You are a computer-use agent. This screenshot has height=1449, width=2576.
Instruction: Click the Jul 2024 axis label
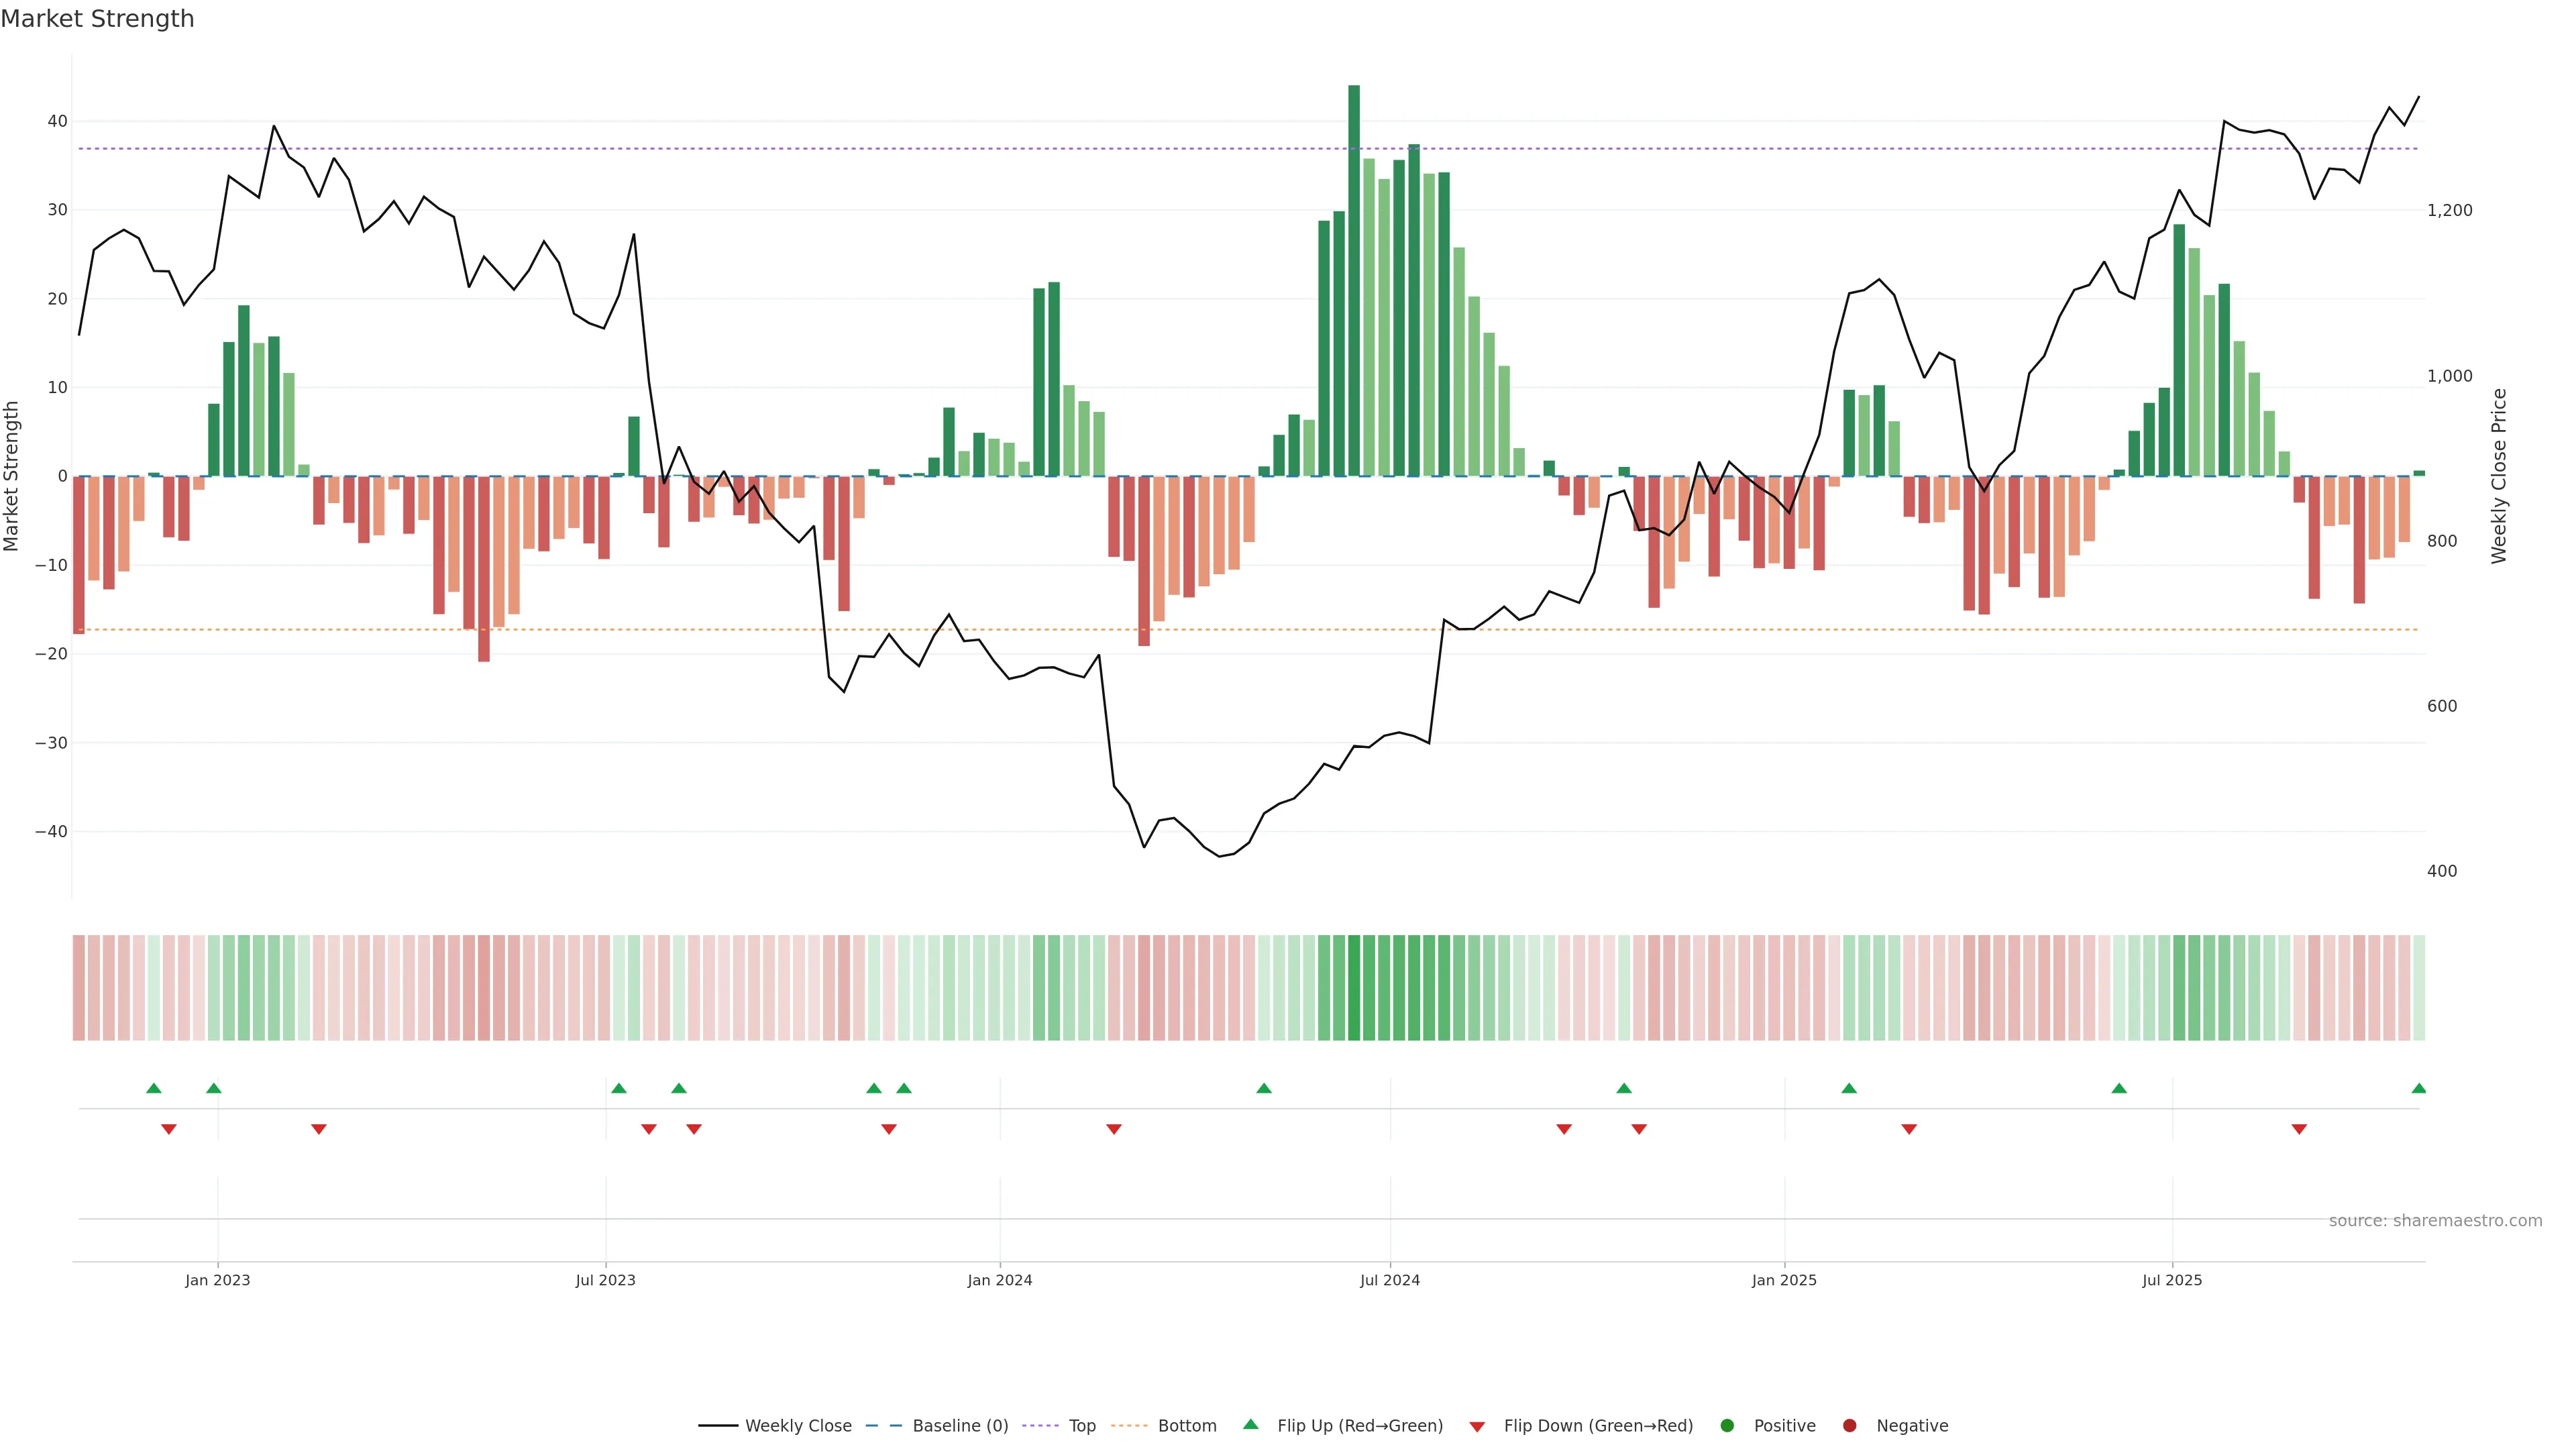(1389, 1280)
